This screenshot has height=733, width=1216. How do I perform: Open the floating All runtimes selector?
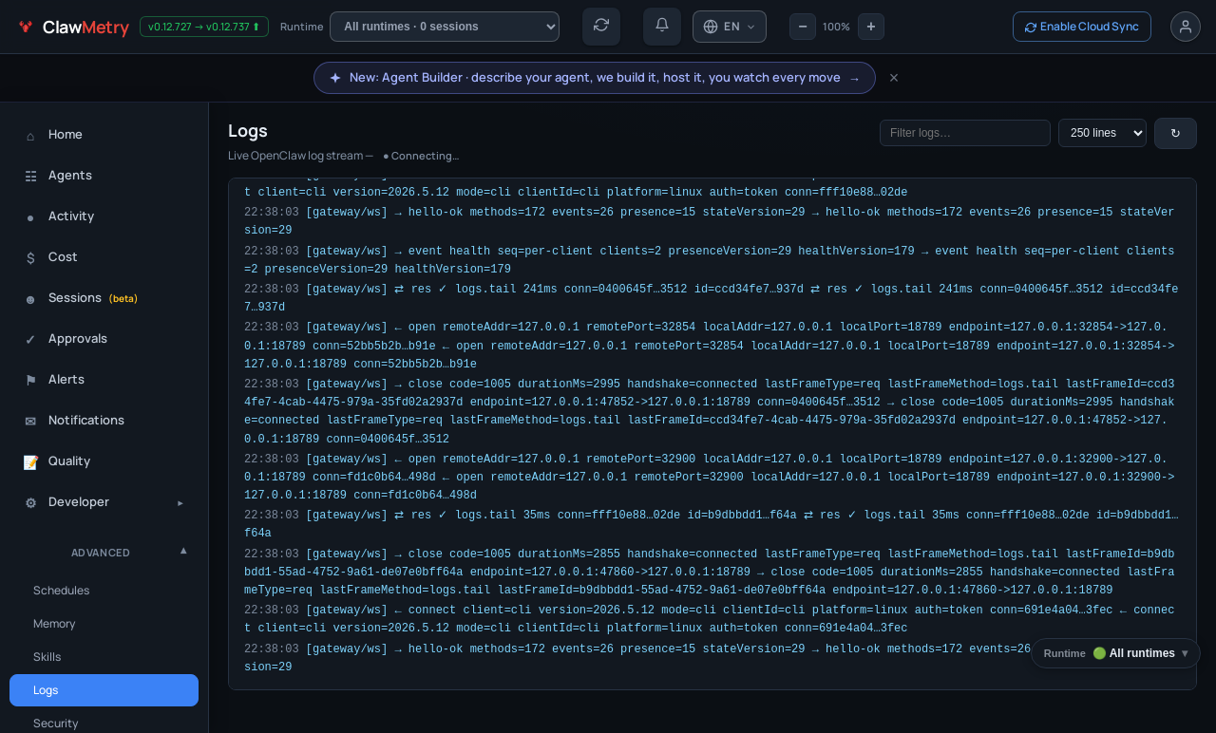[1115, 653]
